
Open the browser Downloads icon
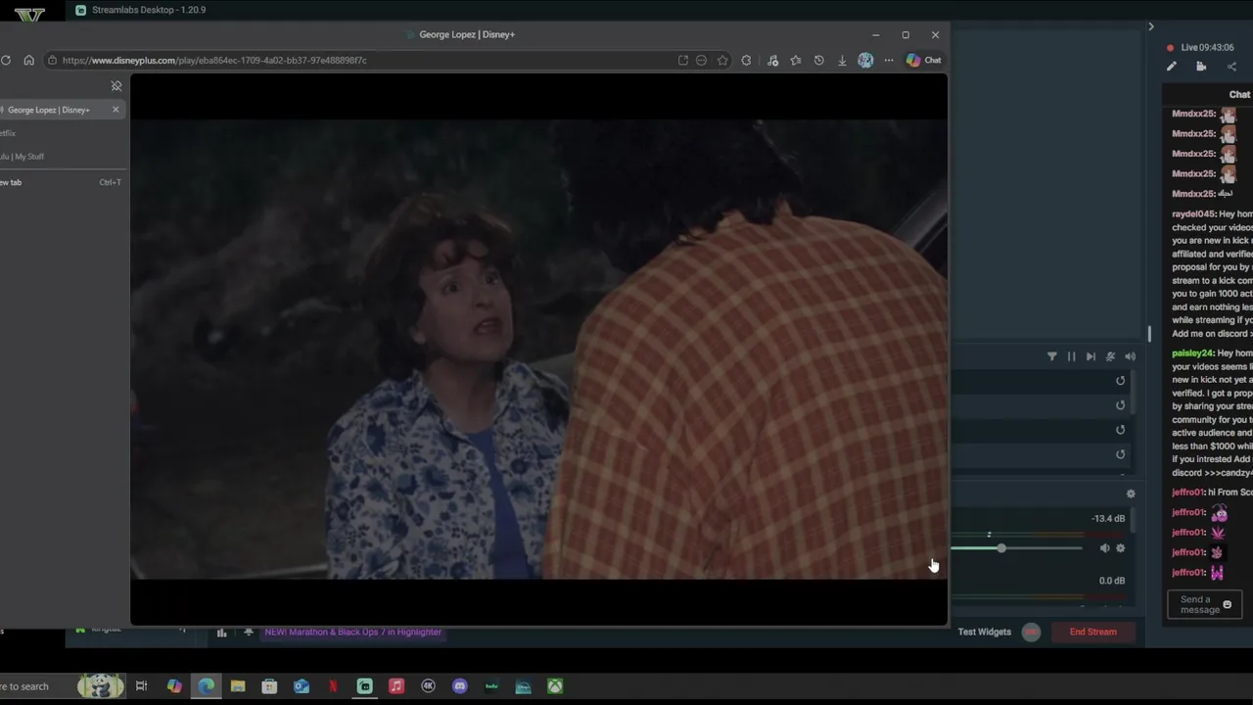[842, 61]
